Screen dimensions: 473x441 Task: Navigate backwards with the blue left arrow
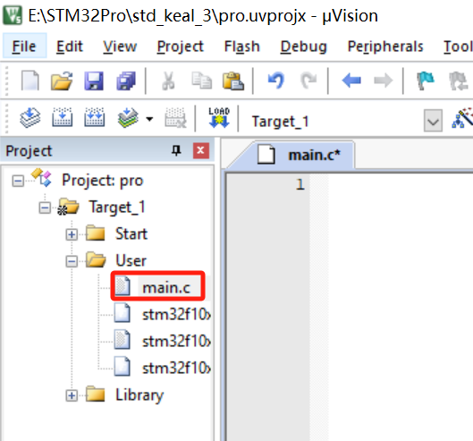pos(351,81)
